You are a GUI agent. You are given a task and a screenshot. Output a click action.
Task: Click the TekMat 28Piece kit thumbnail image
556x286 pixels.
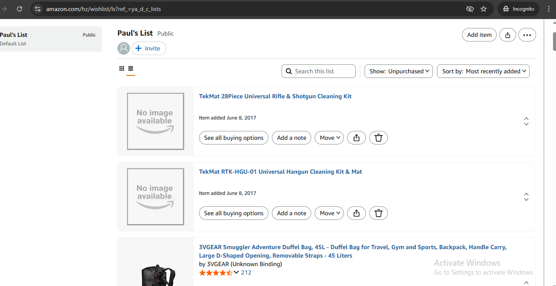tap(155, 121)
